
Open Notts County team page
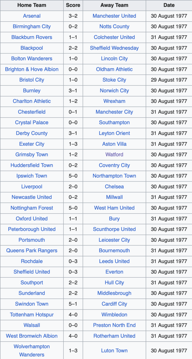114,27
